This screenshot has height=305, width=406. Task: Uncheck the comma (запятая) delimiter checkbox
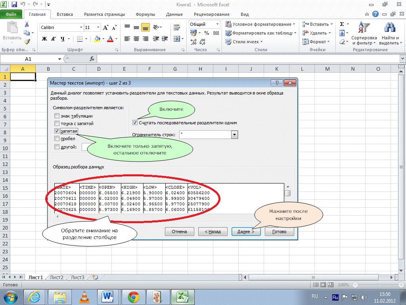point(57,131)
